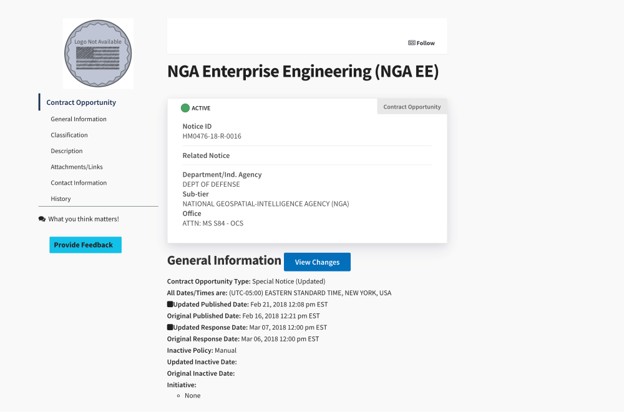The height and width of the screenshot is (412, 624).
Task: Click the speech bubbles feedback icon
Action: (x=42, y=219)
